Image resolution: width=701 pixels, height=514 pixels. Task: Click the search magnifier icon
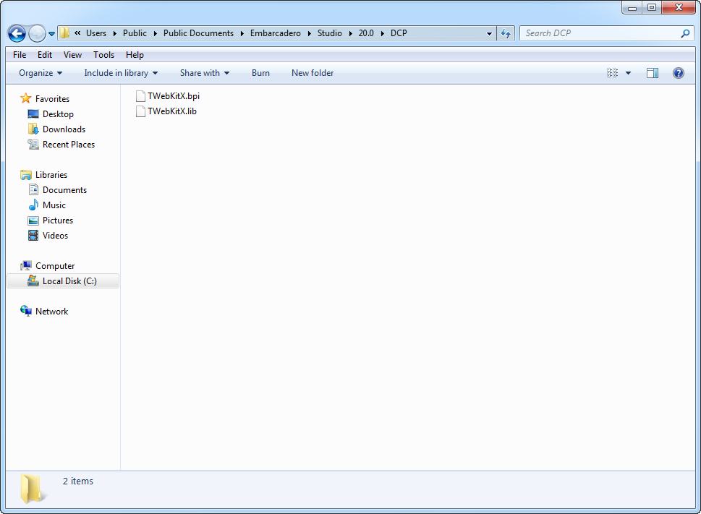tap(685, 33)
